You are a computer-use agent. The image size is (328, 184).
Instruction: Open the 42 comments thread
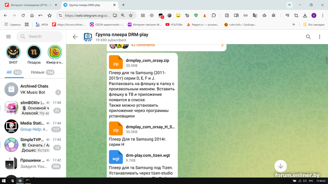coord(166,45)
